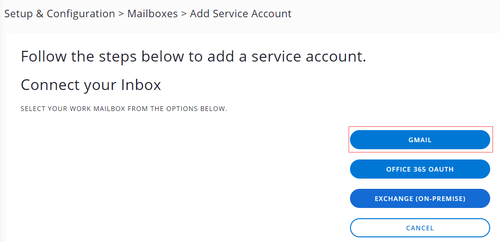Click the word 'Configuration' in the breadcrumb

pos(81,14)
